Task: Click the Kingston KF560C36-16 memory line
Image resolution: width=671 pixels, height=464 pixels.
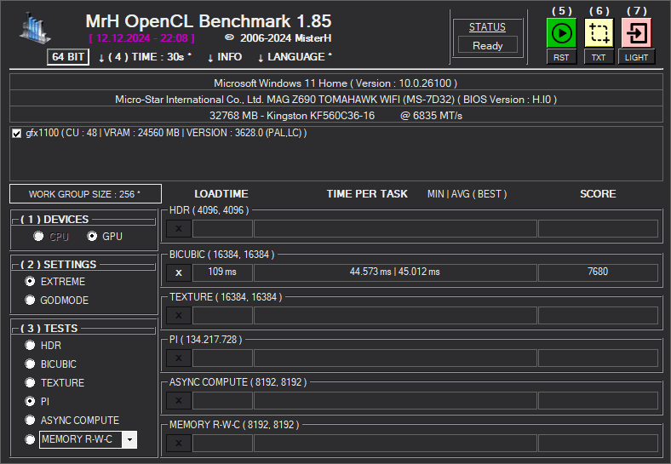Action: tap(336, 116)
